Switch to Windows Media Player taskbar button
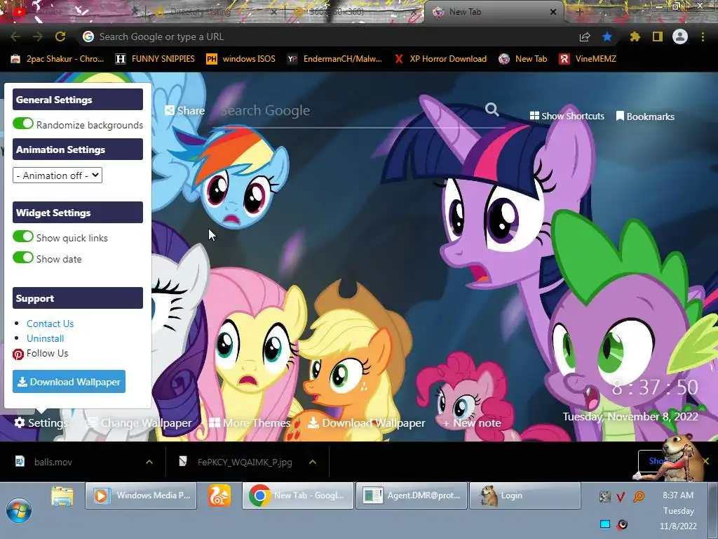Image resolution: width=718 pixels, height=539 pixels. [x=141, y=495]
